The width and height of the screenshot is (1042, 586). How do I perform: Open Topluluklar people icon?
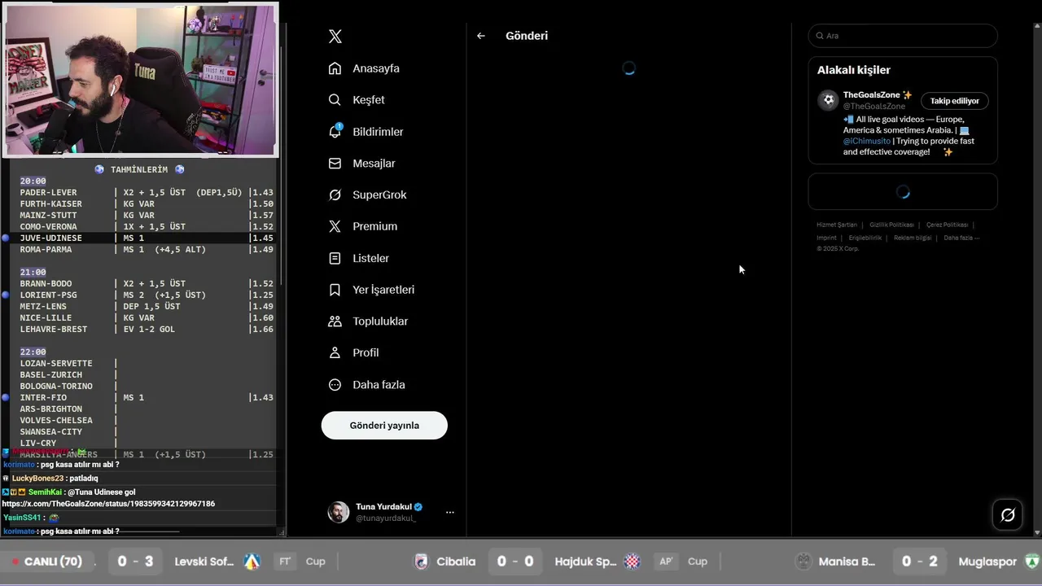(x=335, y=321)
